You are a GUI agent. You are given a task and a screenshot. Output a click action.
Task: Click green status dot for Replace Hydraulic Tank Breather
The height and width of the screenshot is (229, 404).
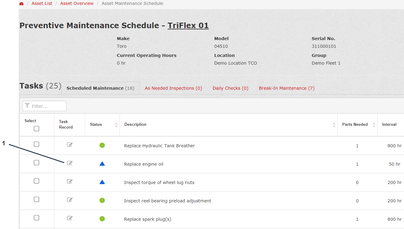point(102,145)
